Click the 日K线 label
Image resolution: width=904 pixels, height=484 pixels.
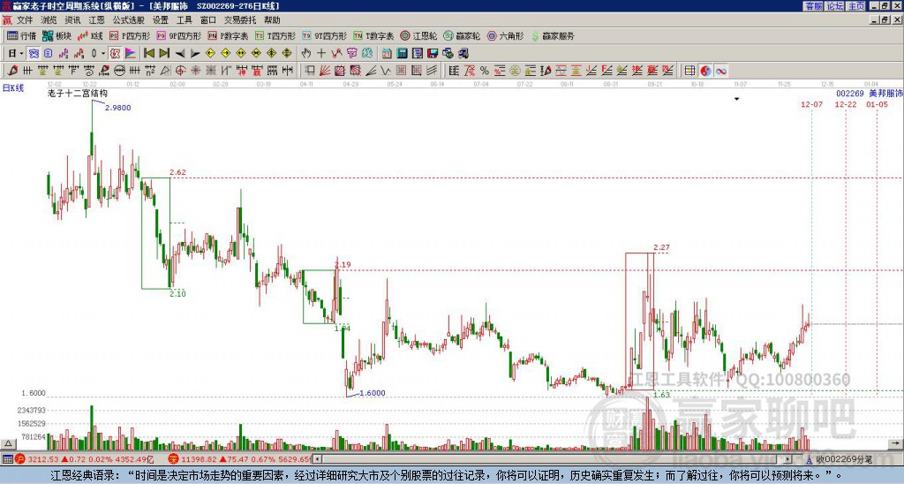[12, 87]
